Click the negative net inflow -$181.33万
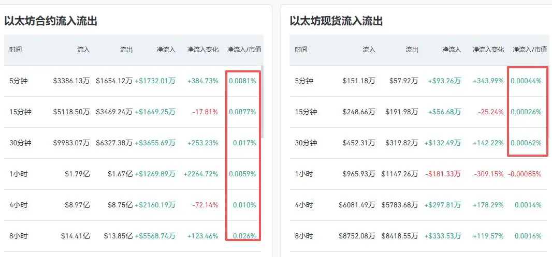Screen dimensions: 552x257 pos(443,174)
